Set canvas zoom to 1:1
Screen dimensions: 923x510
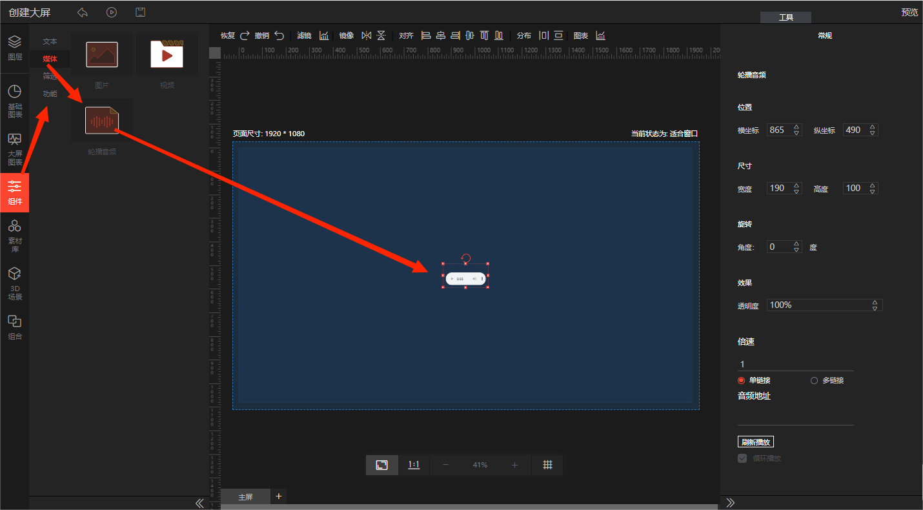point(414,465)
